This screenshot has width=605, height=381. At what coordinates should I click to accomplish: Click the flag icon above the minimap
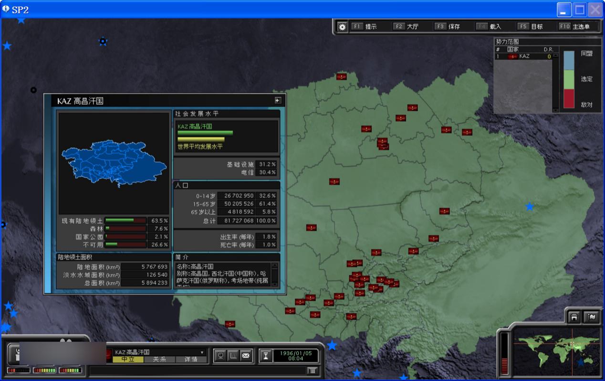coord(591,317)
